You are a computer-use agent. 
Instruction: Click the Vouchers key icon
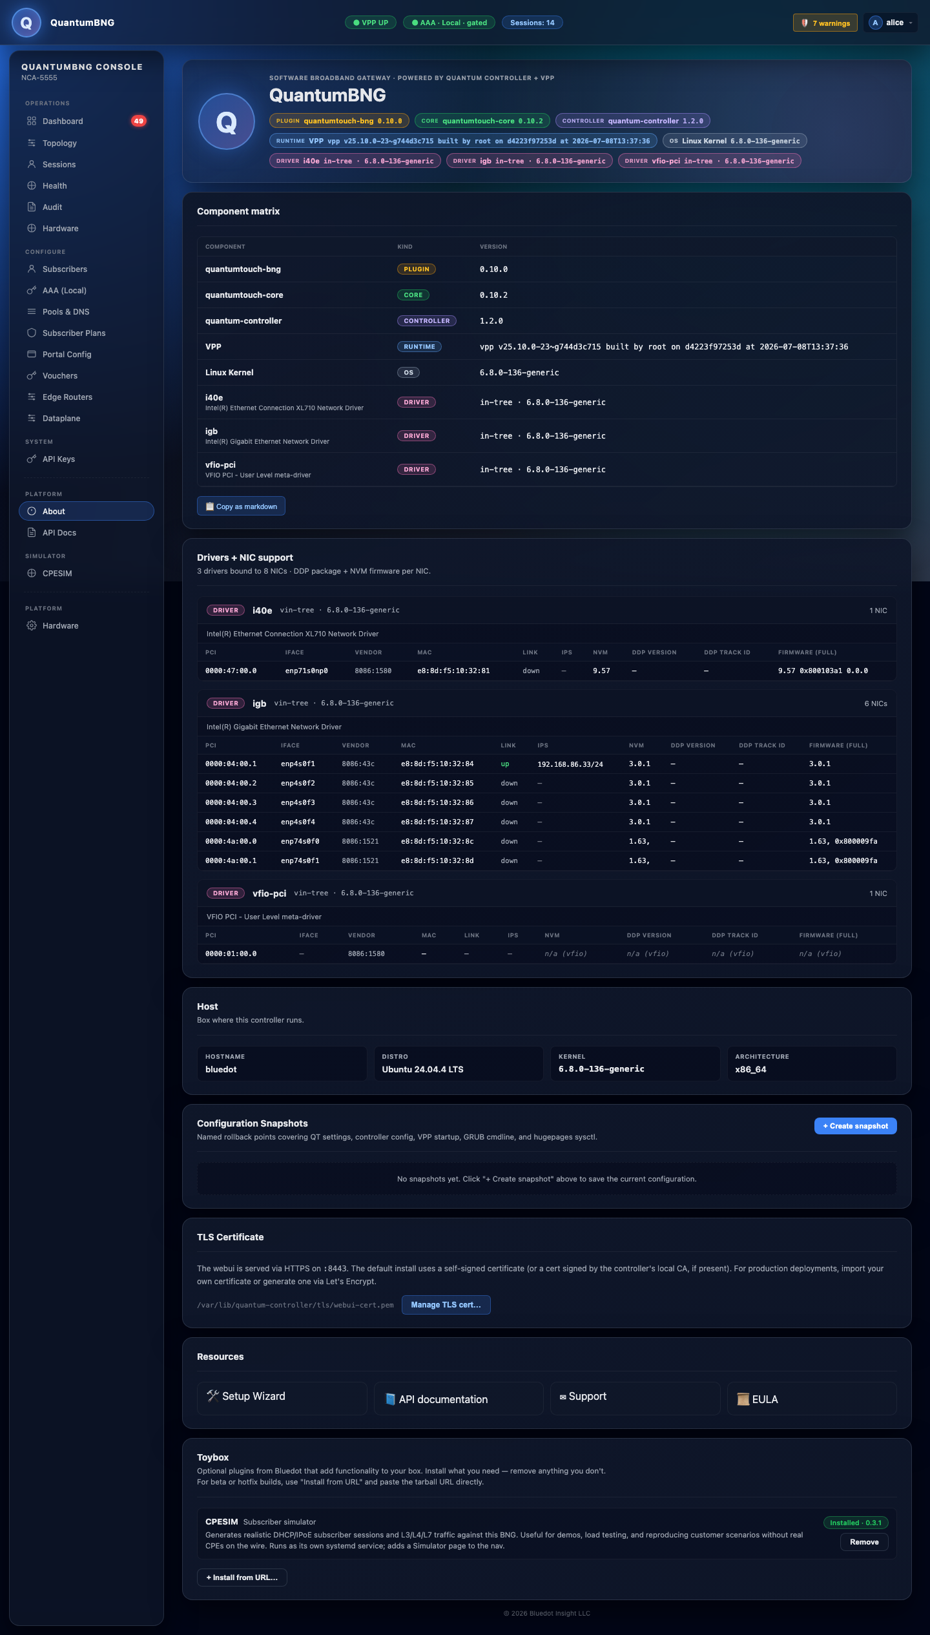click(32, 375)
